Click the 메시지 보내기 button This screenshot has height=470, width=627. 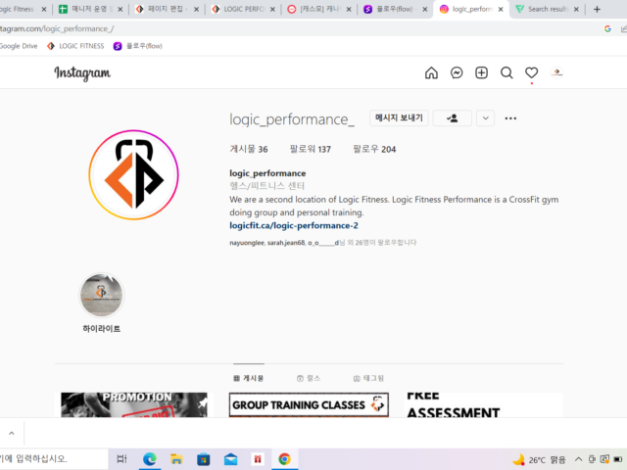pos(399,118)
